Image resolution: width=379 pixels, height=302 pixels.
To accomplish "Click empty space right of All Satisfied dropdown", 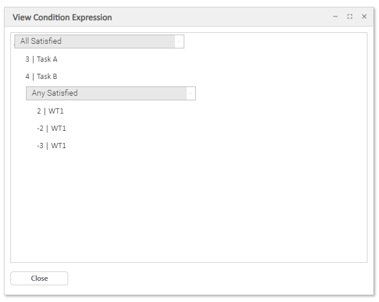I will [x=272, y=41].
